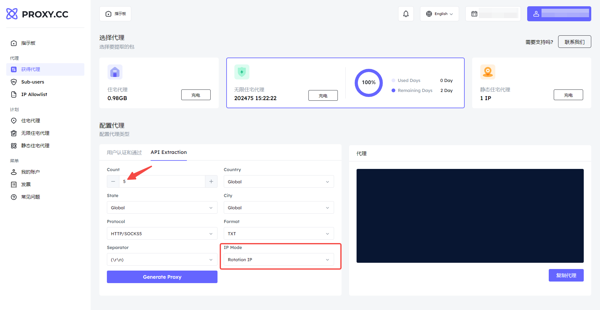Click the shield icon beside Sub-users
The width and height of the screenshot is (600, 310).
14,82
